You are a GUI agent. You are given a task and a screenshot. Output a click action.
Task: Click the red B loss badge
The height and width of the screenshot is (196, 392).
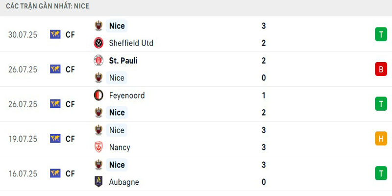pos(381,69)
